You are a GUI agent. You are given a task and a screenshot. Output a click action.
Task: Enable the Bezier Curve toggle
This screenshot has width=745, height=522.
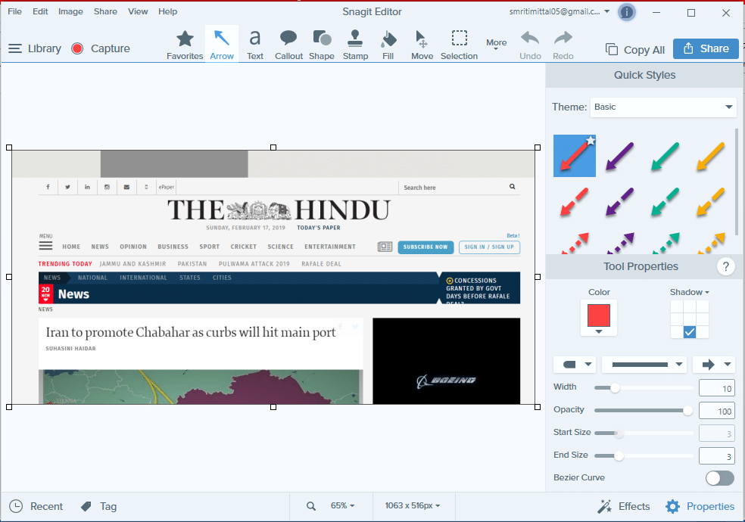(719, 478)
